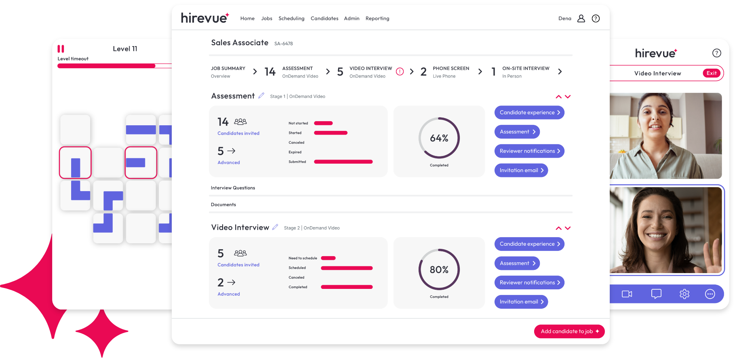
Task: Switch to the Phone Screen stage tab
Action: pyautogui.click(x=445, y=72)
